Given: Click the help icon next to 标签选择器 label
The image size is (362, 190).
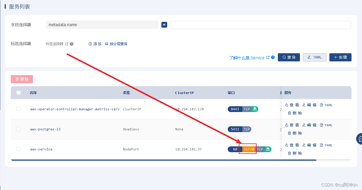Looking at the screenshot, I should click(x=71, y=44).
